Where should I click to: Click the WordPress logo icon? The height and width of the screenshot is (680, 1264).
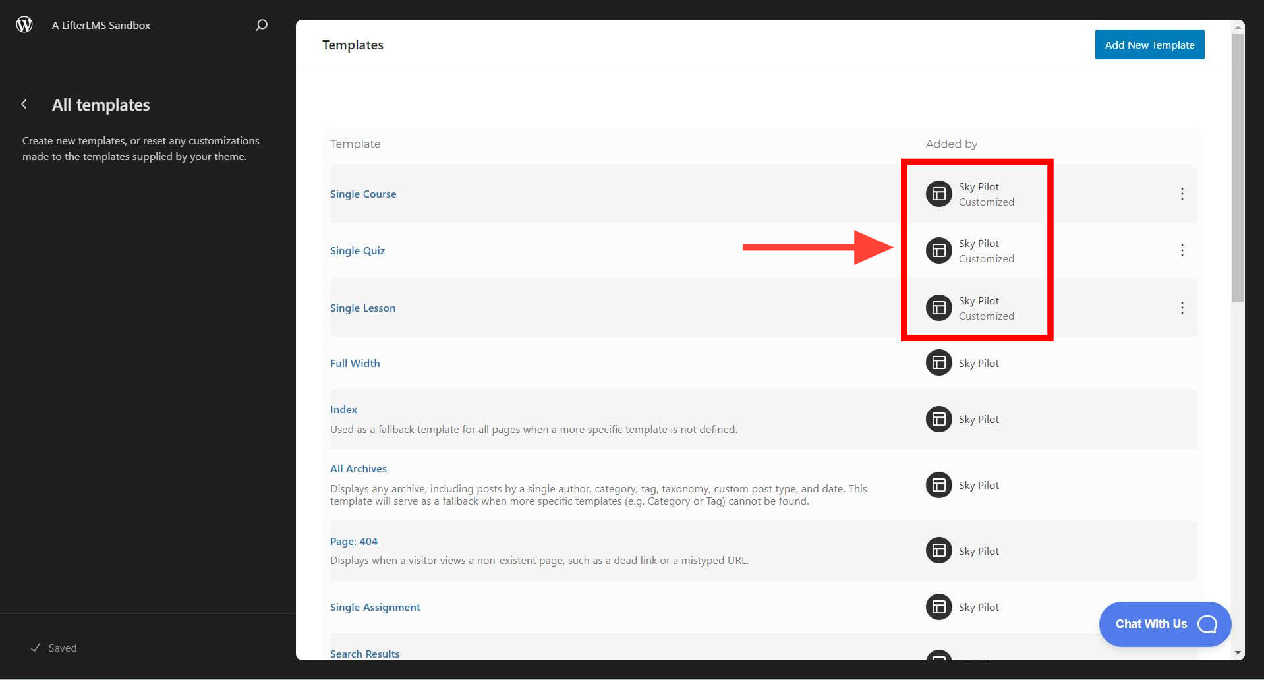pos(24,24)
